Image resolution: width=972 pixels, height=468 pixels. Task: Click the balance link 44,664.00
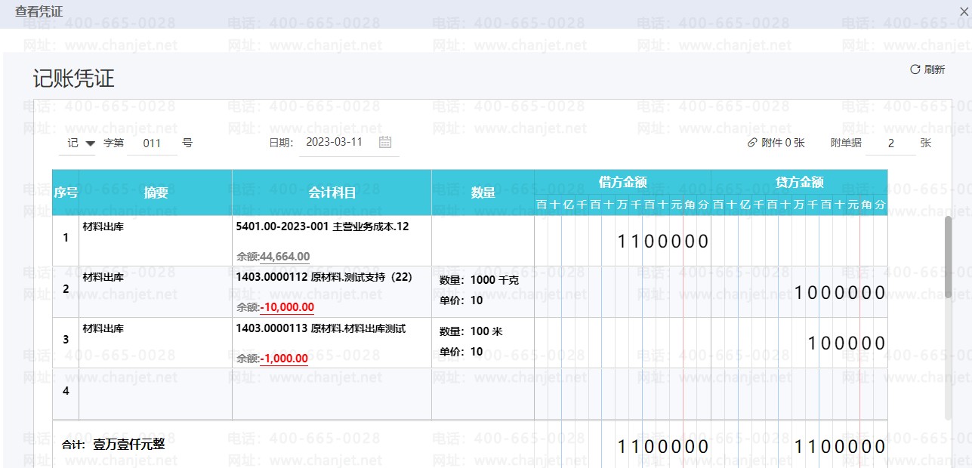285,257
